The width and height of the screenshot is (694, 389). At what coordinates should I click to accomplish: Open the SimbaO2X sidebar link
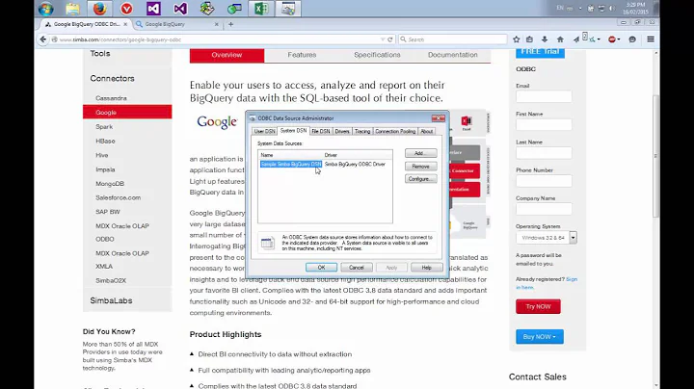coord(111,280)
